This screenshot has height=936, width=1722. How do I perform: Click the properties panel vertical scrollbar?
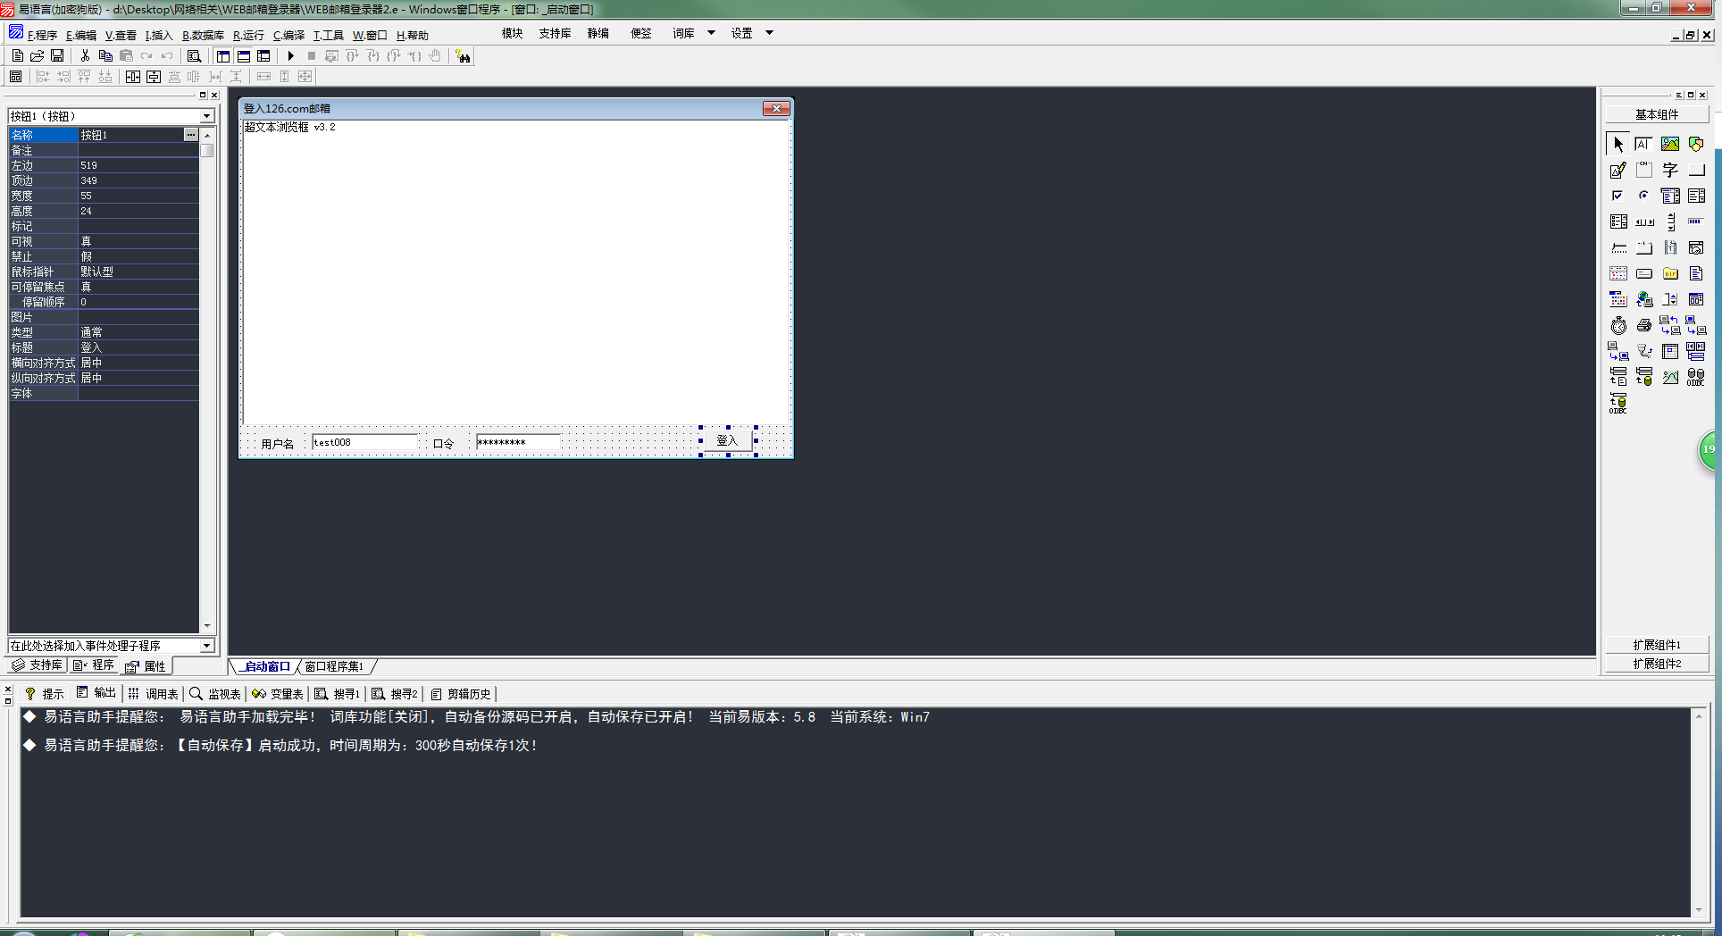click(207, 357)
